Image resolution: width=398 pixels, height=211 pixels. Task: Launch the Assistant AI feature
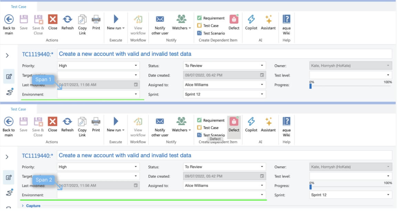[269, 23]
